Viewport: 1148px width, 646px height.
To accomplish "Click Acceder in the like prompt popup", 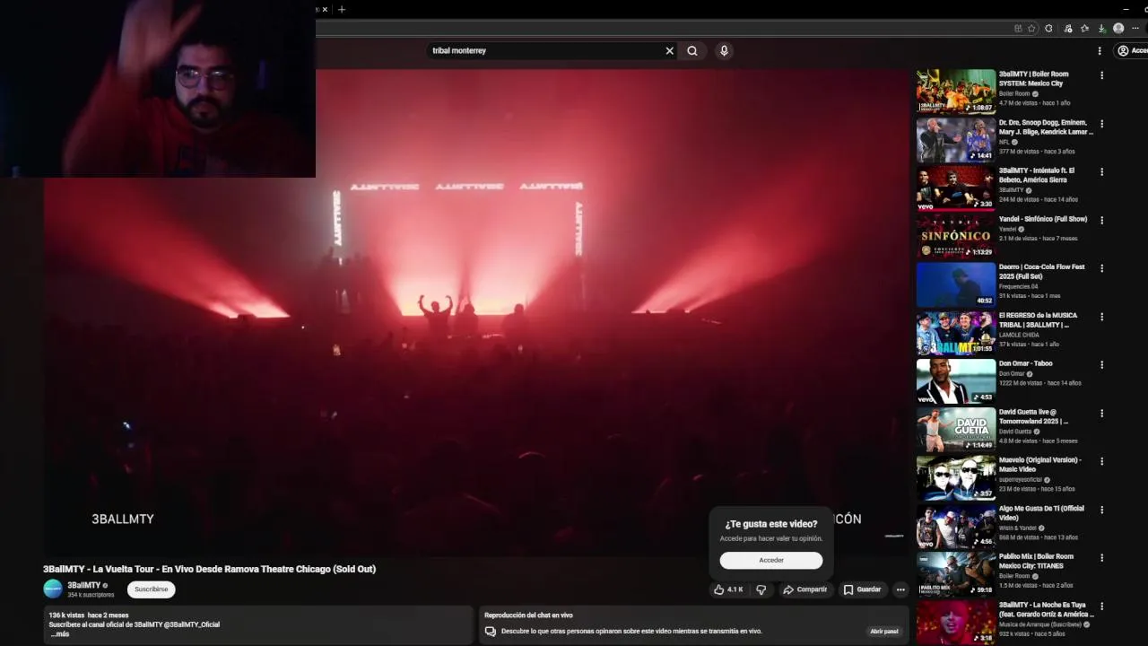I will (771, 560).
